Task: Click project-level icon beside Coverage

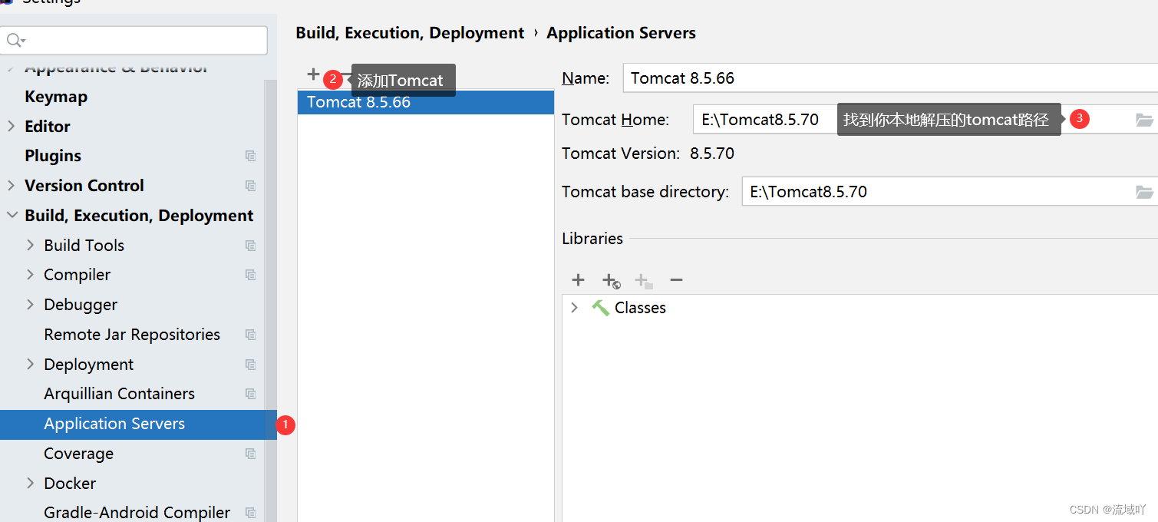Action: (x=250, y=454)
